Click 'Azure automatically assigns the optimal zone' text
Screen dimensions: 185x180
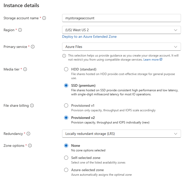pos(101,175)
